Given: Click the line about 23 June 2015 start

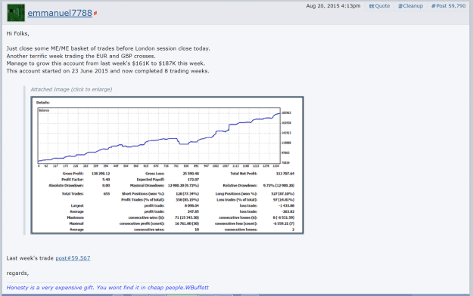Looking at the screenshot, I should click(x=107, y=71).
